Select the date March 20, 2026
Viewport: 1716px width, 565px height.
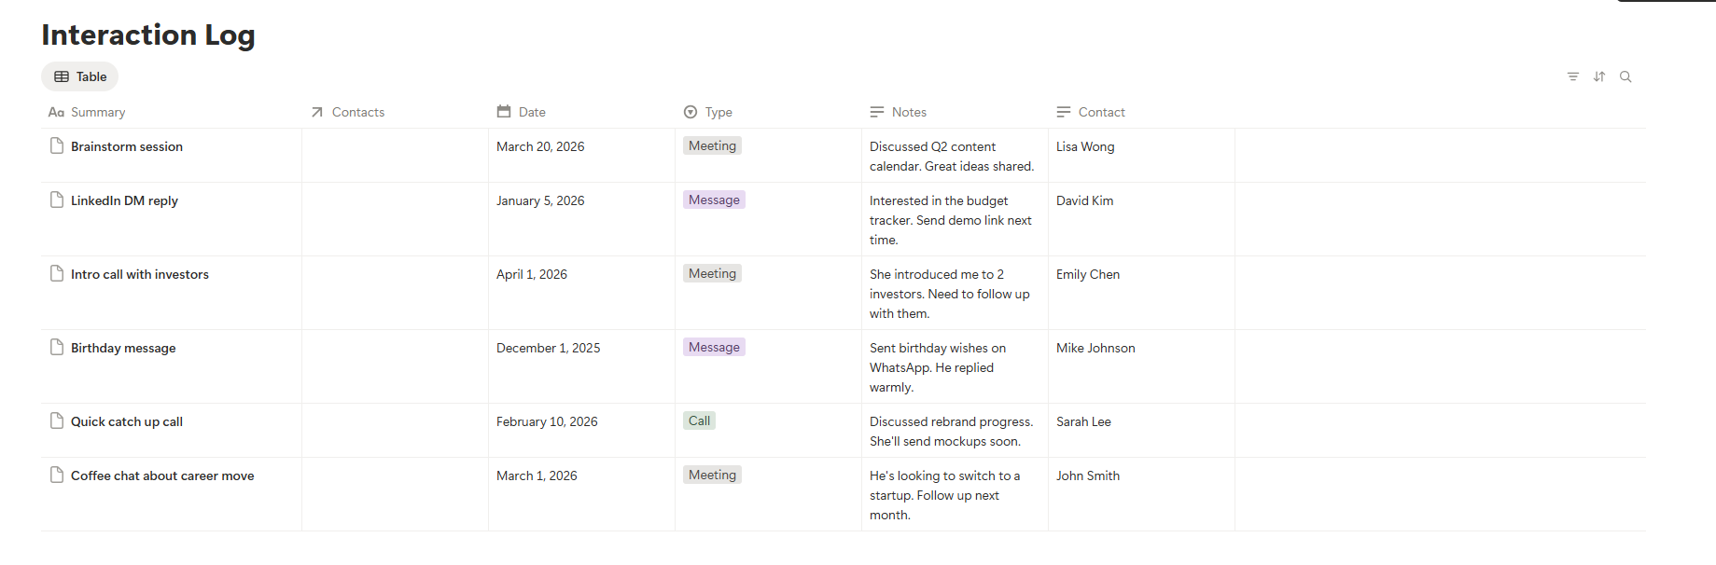click(540, 146)
